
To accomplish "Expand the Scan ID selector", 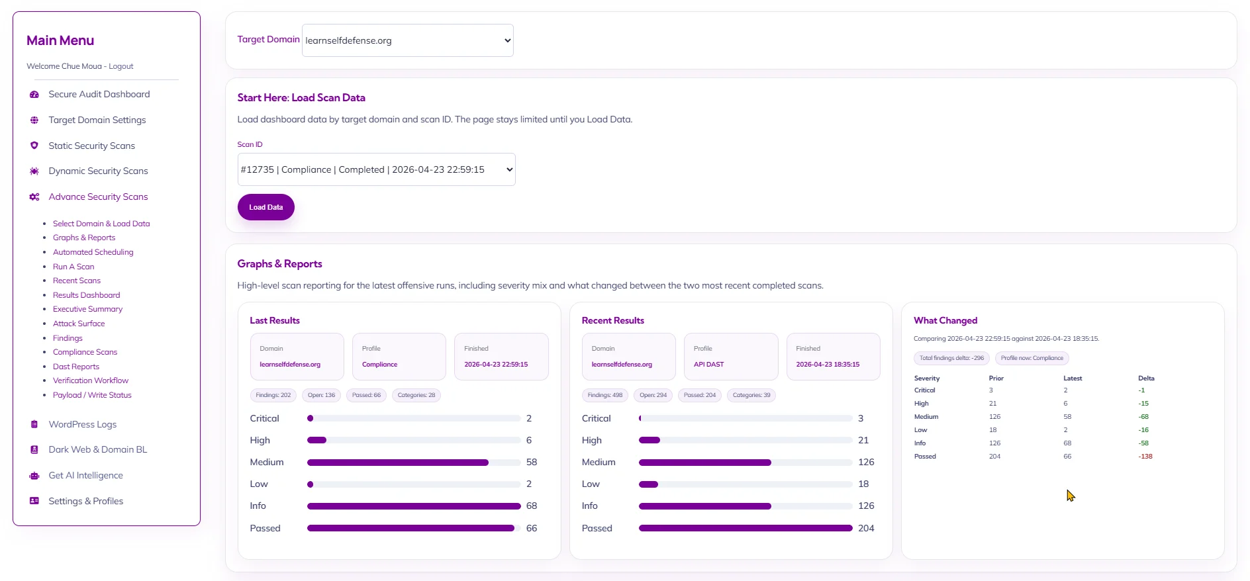I will pyautogui.click(x=376, y=170).
